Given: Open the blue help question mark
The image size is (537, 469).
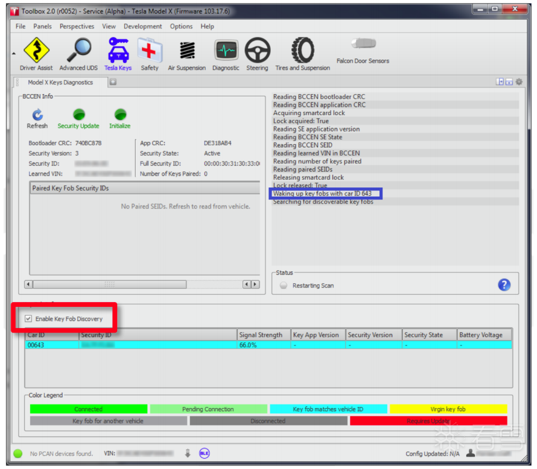Looking at the screenshot, I should point(504,285).
